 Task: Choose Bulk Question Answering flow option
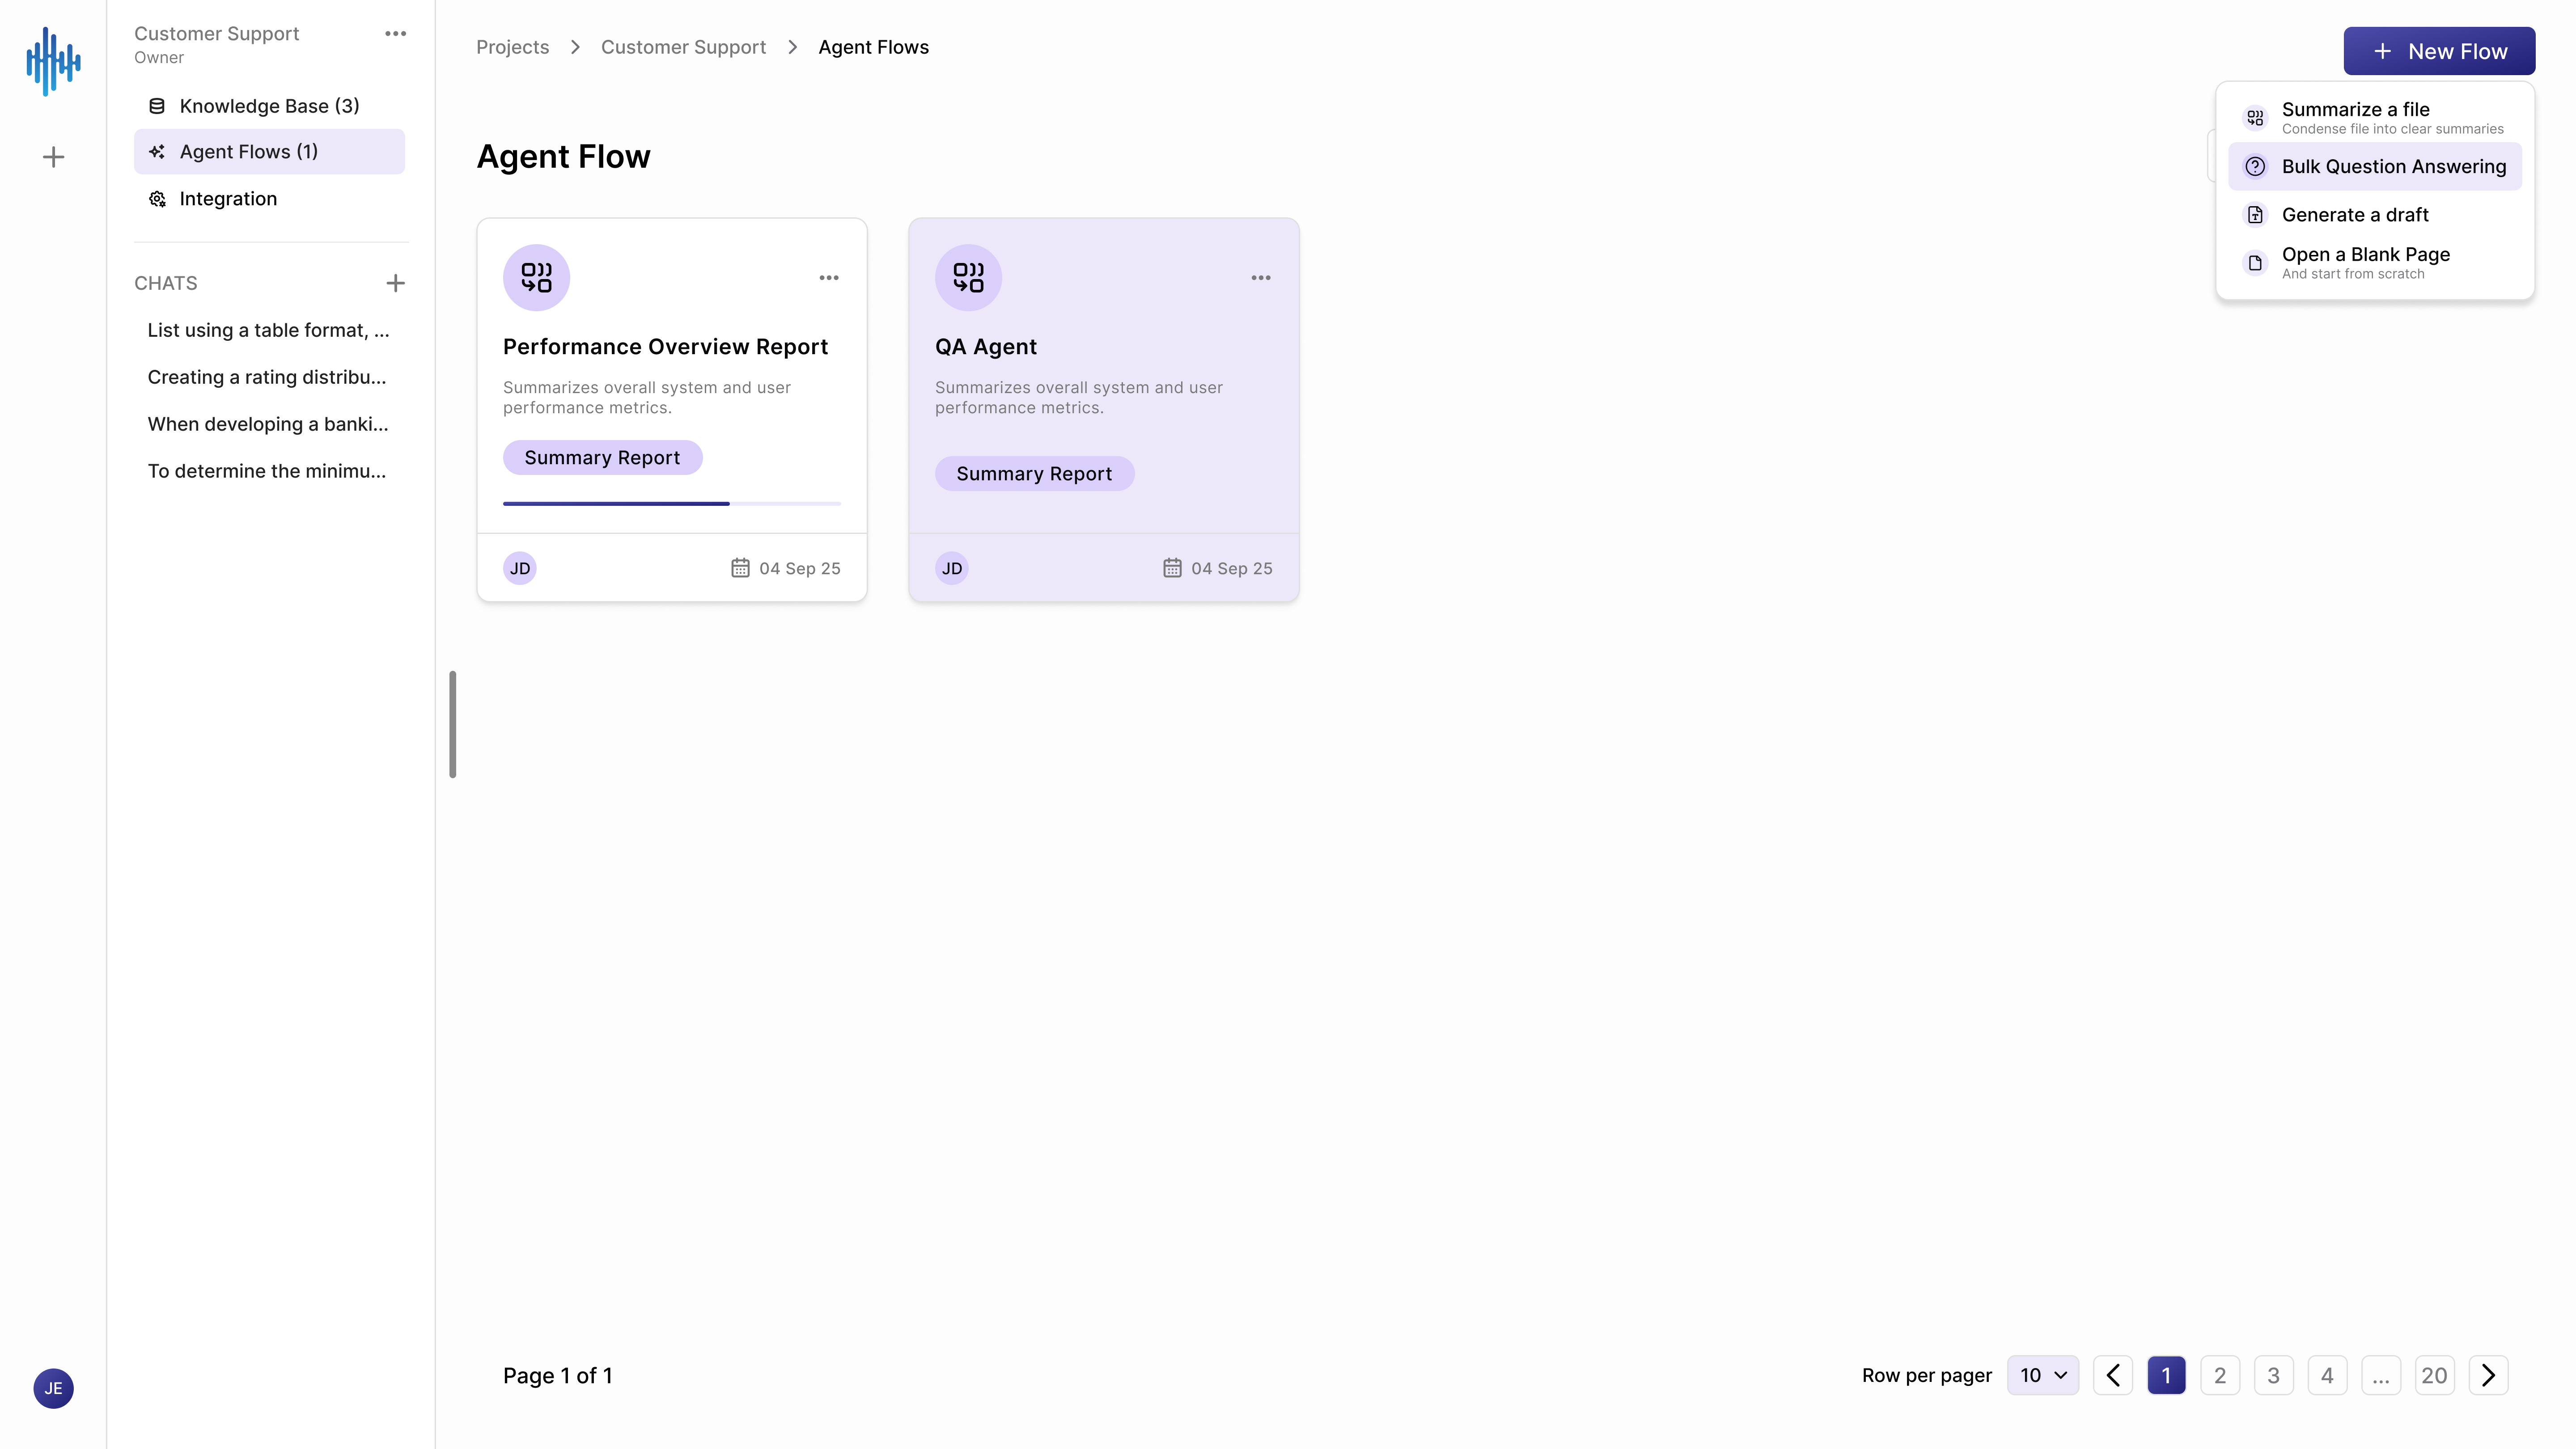pos(2375,167)
